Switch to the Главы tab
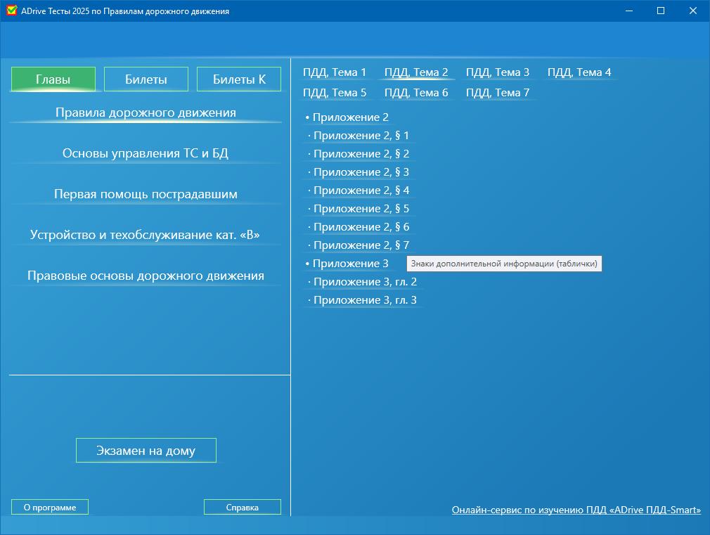 (x=53, y=79)
